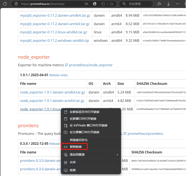Click the share icon beside 共享
The height and width of the screenshot is (176, 186).
pyautogui.click(x=65, y=163)
